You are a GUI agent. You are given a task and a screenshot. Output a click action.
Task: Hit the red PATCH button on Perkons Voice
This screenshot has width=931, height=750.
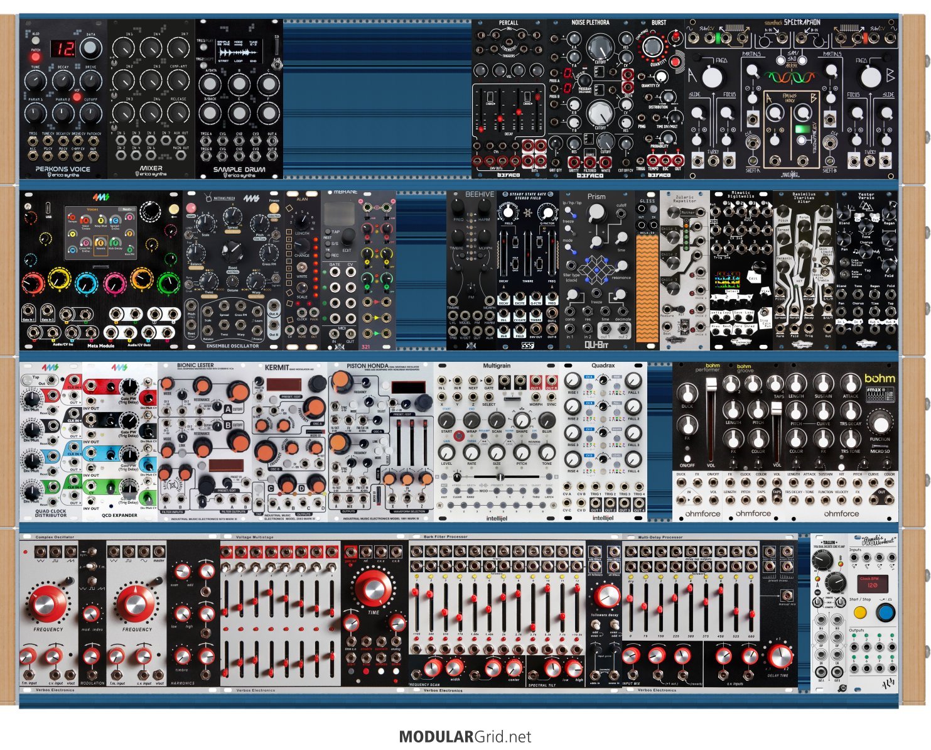point(36,57)
